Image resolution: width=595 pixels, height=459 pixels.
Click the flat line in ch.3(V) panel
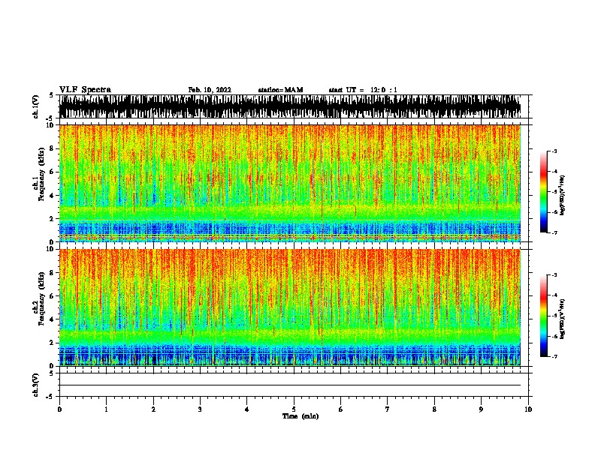coord(290,385)
